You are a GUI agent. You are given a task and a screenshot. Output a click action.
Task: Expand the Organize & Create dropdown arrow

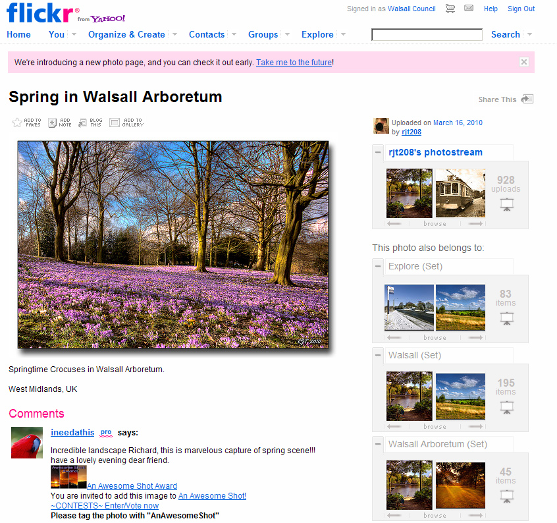pyautogui.click(x=174, y=34)
